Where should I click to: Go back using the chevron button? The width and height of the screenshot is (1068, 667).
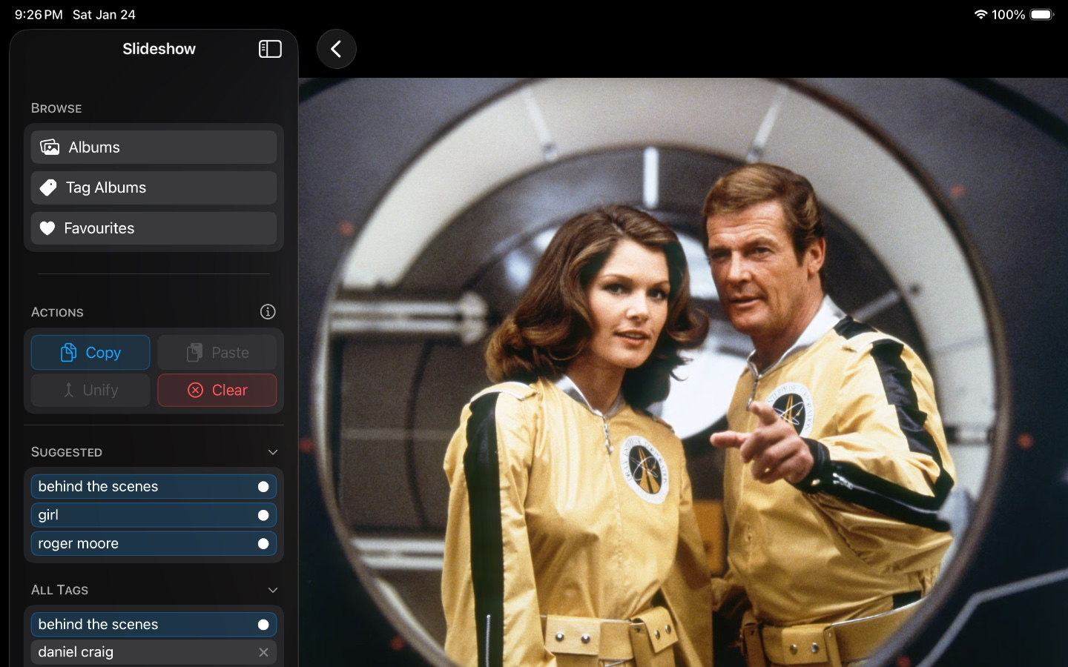click(337, 49)
